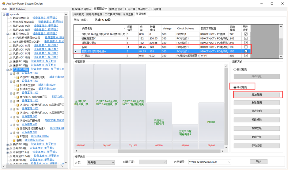This screenshot has height=170, width=288.
Task: Click the 机械真空泵C device icon in tree
Action: 18,85
